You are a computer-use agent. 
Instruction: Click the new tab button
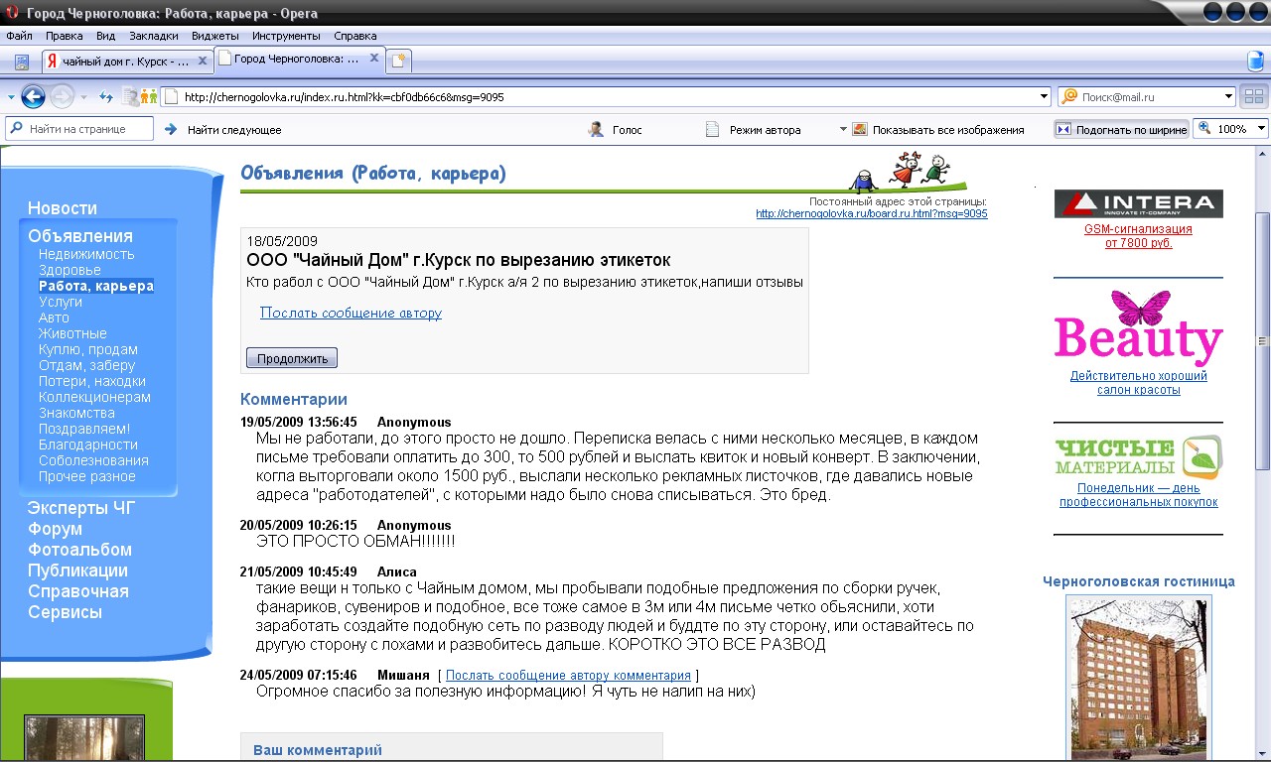click(x=399, y=61)
